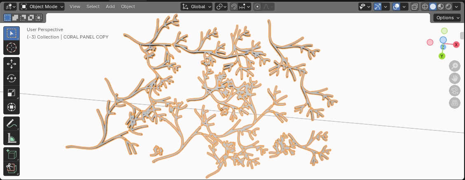Open the Select menu

click(x=93, y=7)
